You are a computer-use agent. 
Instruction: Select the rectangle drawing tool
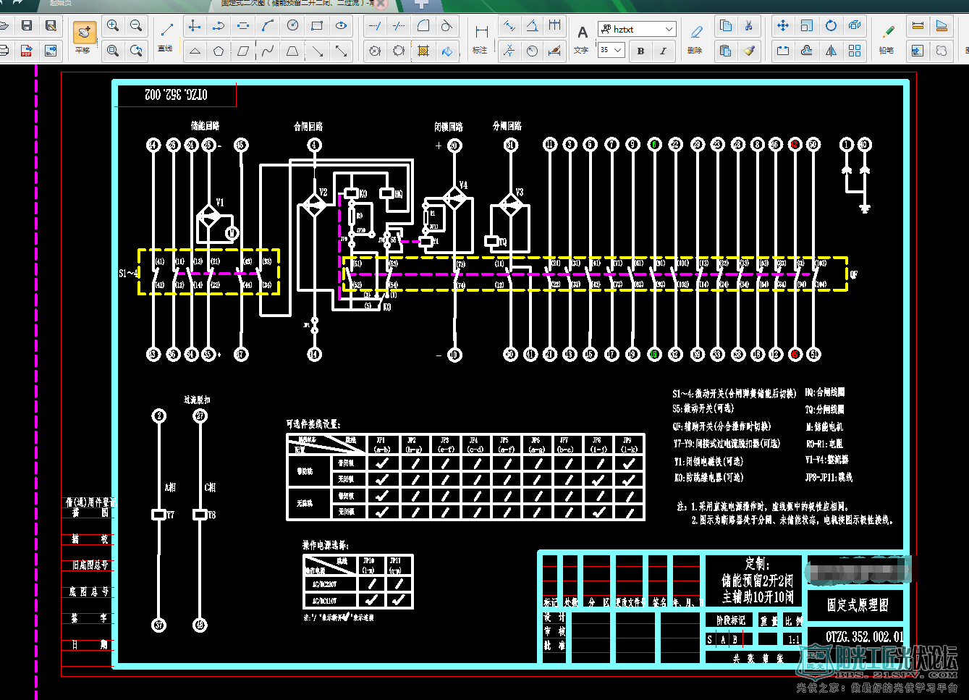tap(317, 26)
